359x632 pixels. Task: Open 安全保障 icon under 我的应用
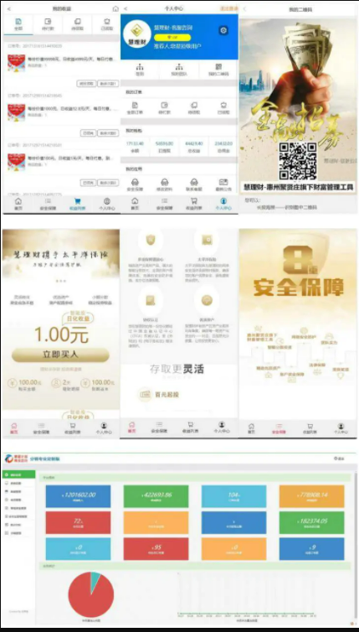[135, 185]
